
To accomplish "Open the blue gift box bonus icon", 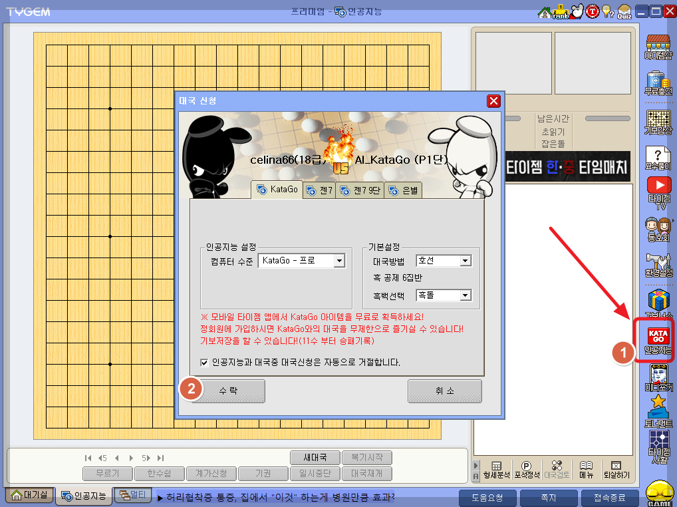I will point(658,302).
